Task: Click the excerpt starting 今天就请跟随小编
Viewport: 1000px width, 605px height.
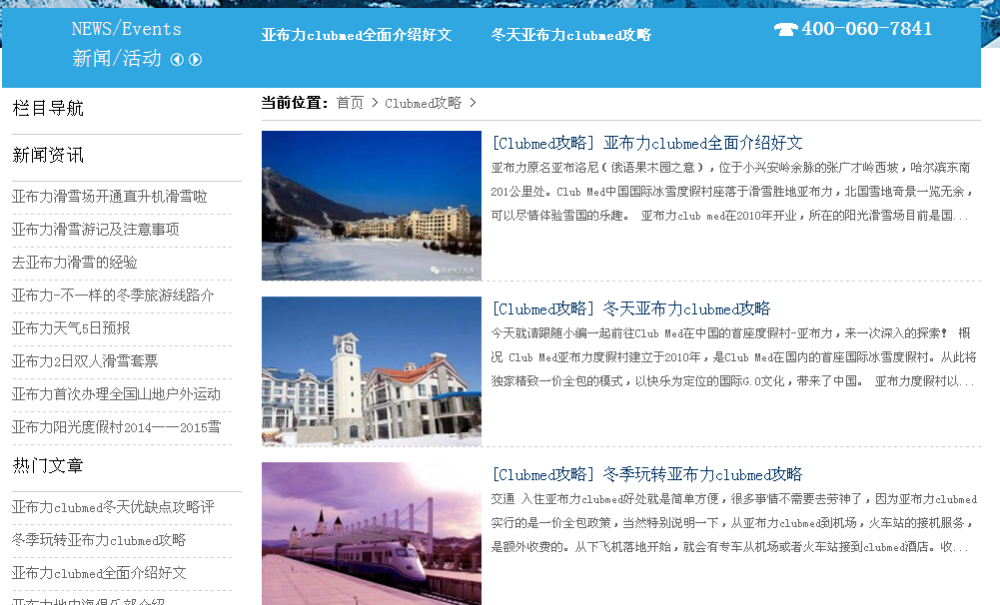Action: tap(733, 357)
